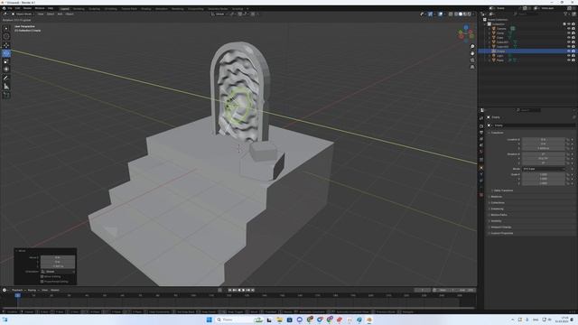Open the timeline Keying menu
The height and width of the screenshot is (325, 578).
coord(33,290)
